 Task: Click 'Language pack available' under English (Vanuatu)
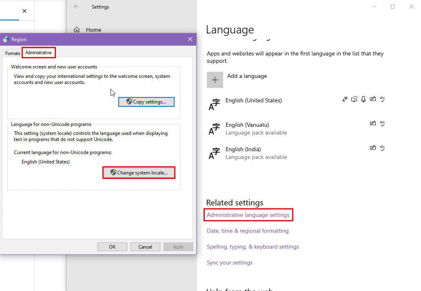coord(256,132)
